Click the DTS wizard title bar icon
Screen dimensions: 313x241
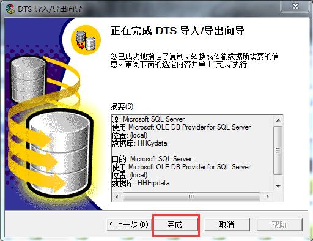10,9
